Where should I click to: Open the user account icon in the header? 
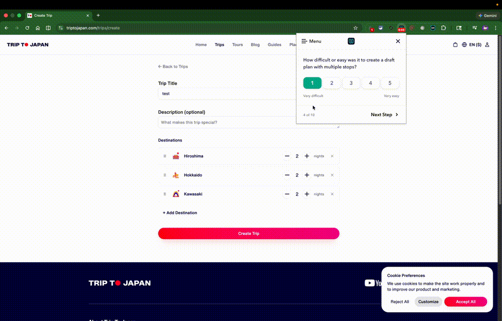pyautogui.click(x=486, y=45)
